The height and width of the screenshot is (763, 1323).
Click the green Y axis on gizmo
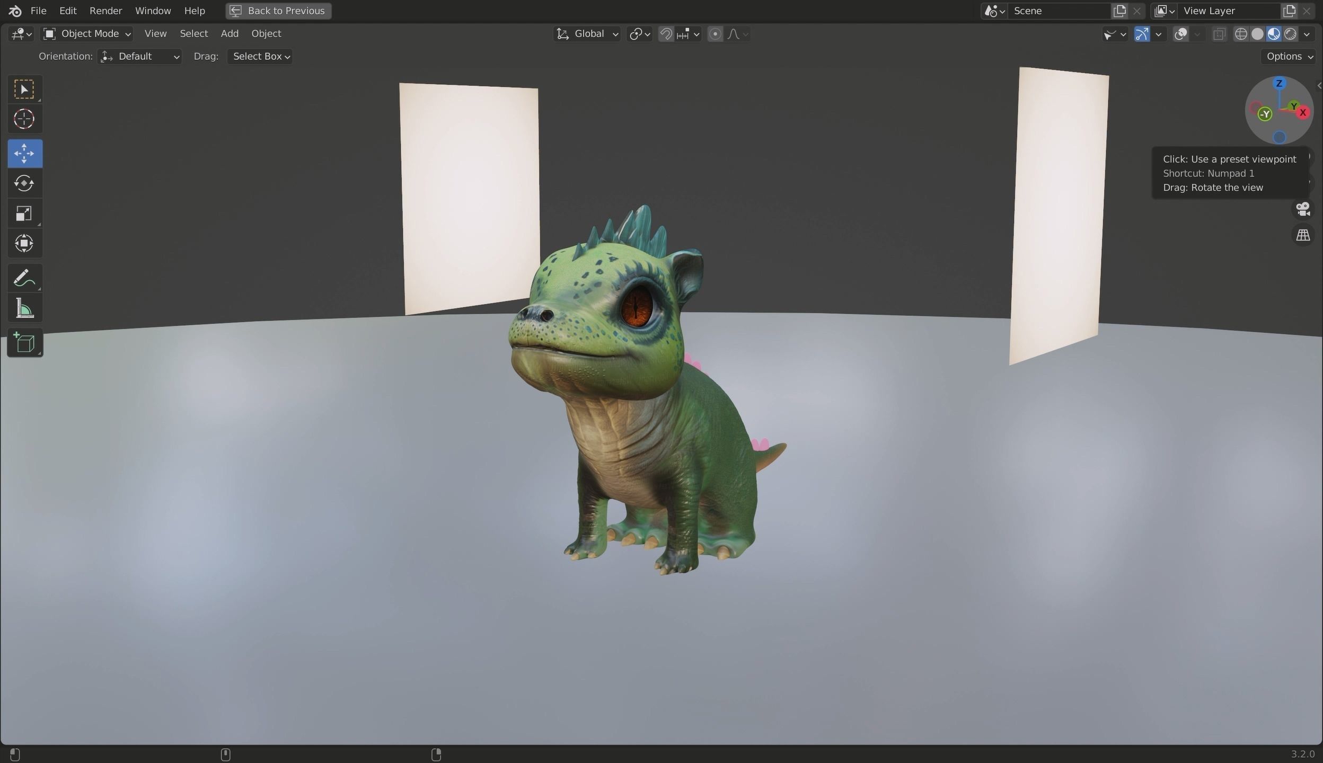coord(1294,106)
